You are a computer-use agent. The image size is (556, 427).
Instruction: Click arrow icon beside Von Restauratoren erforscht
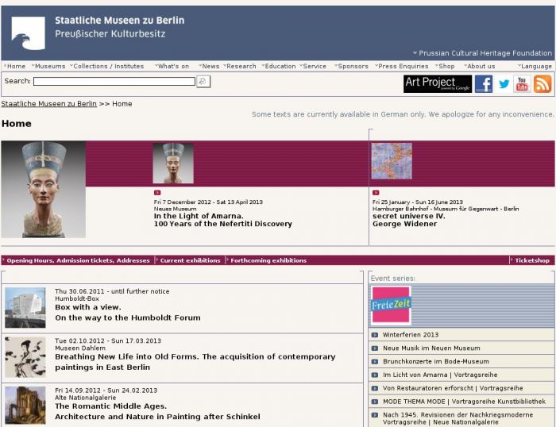coord(374,388)
